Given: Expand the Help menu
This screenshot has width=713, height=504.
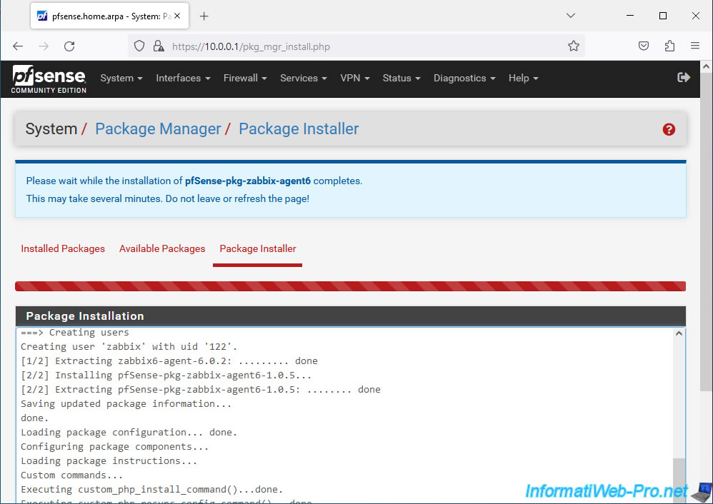Looking at the screenshot, I should pyautogui.click(x=523, y=78).
